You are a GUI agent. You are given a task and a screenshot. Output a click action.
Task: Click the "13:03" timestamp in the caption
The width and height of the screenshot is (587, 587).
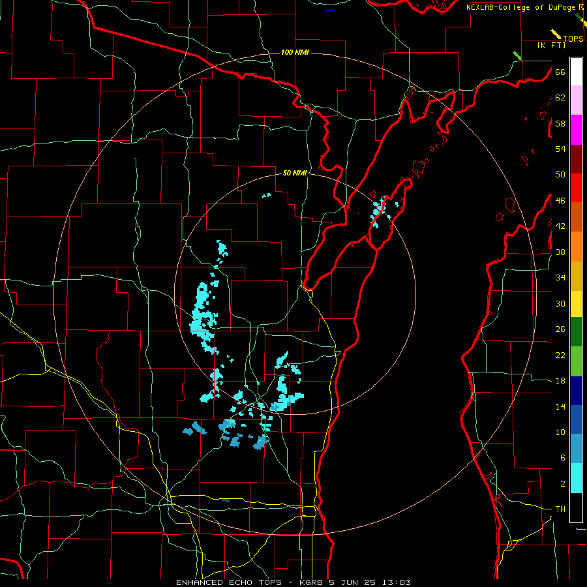click(x=397, y=582)
